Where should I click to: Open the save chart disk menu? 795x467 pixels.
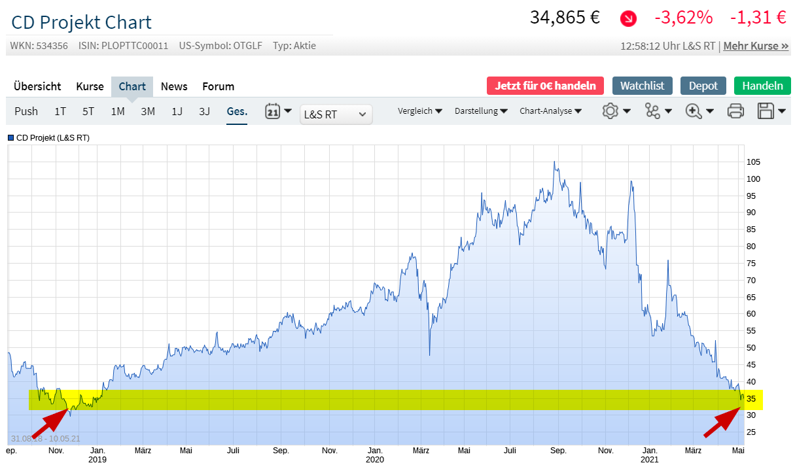coord(771,111)
